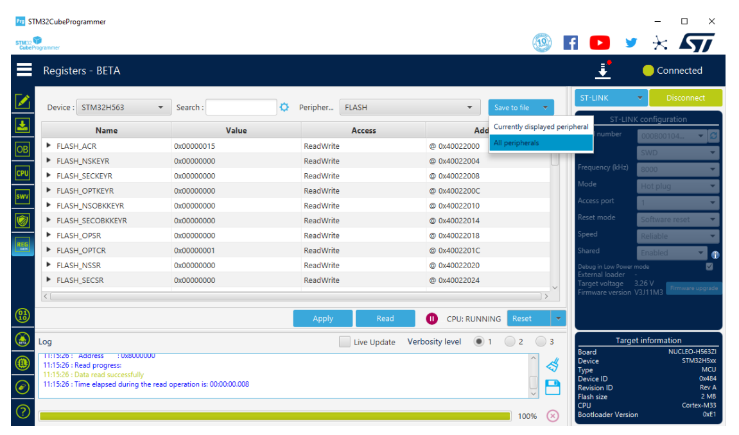This screenshot has width=739, height=435.
Task: Click the Firmware upgrade button
Action: pyautogui.click(x=694, y=288)
